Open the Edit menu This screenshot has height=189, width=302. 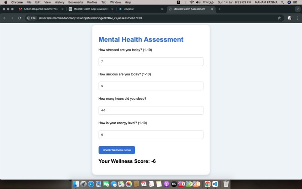point(38,2)
